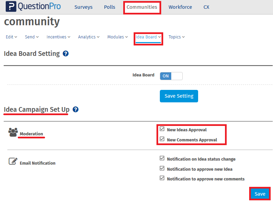Click the QuestionPro logo icon

point(11,7)
